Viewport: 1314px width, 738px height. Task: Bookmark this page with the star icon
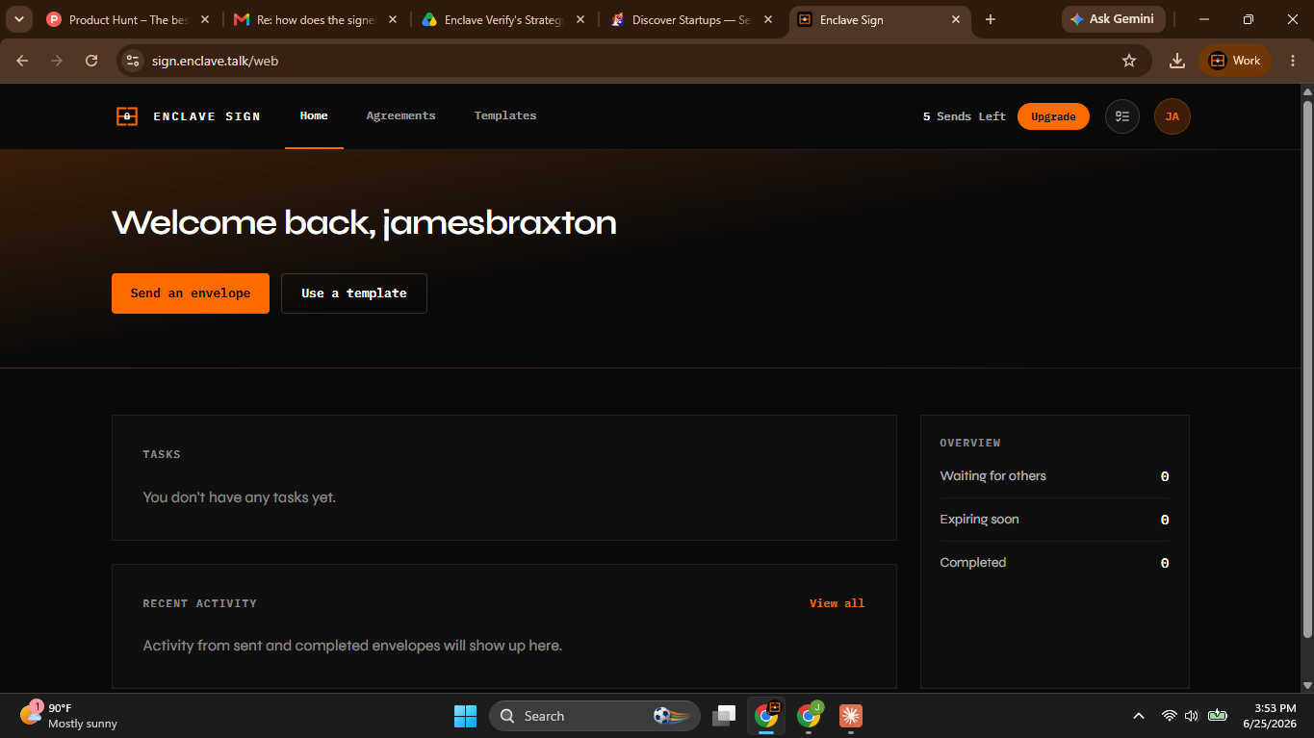(1129, 61)
